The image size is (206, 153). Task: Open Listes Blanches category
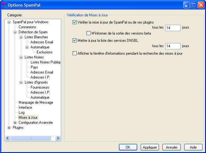(36, 37)
